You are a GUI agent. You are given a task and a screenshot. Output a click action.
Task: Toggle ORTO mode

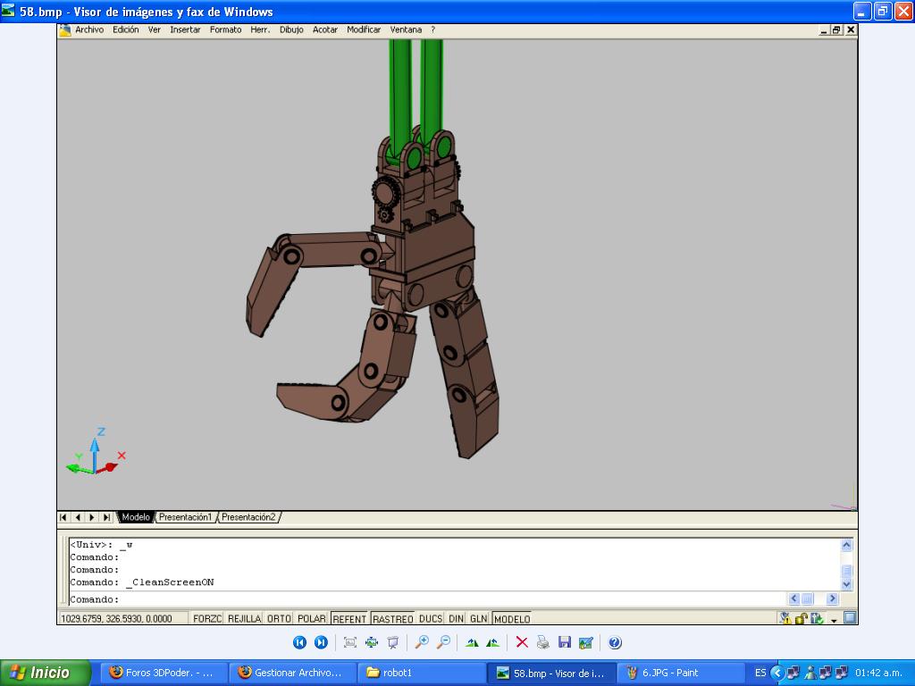point(279,618)
